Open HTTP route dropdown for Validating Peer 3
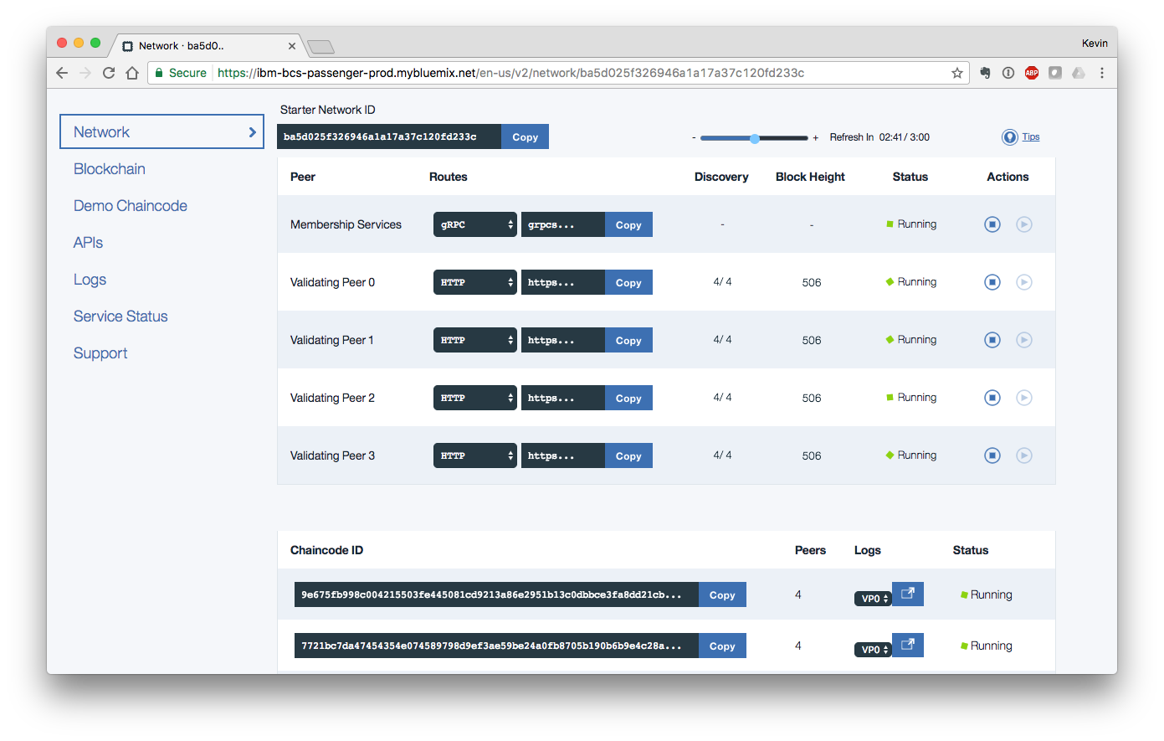The image size is (1164, 741). [x=475, y=455]
